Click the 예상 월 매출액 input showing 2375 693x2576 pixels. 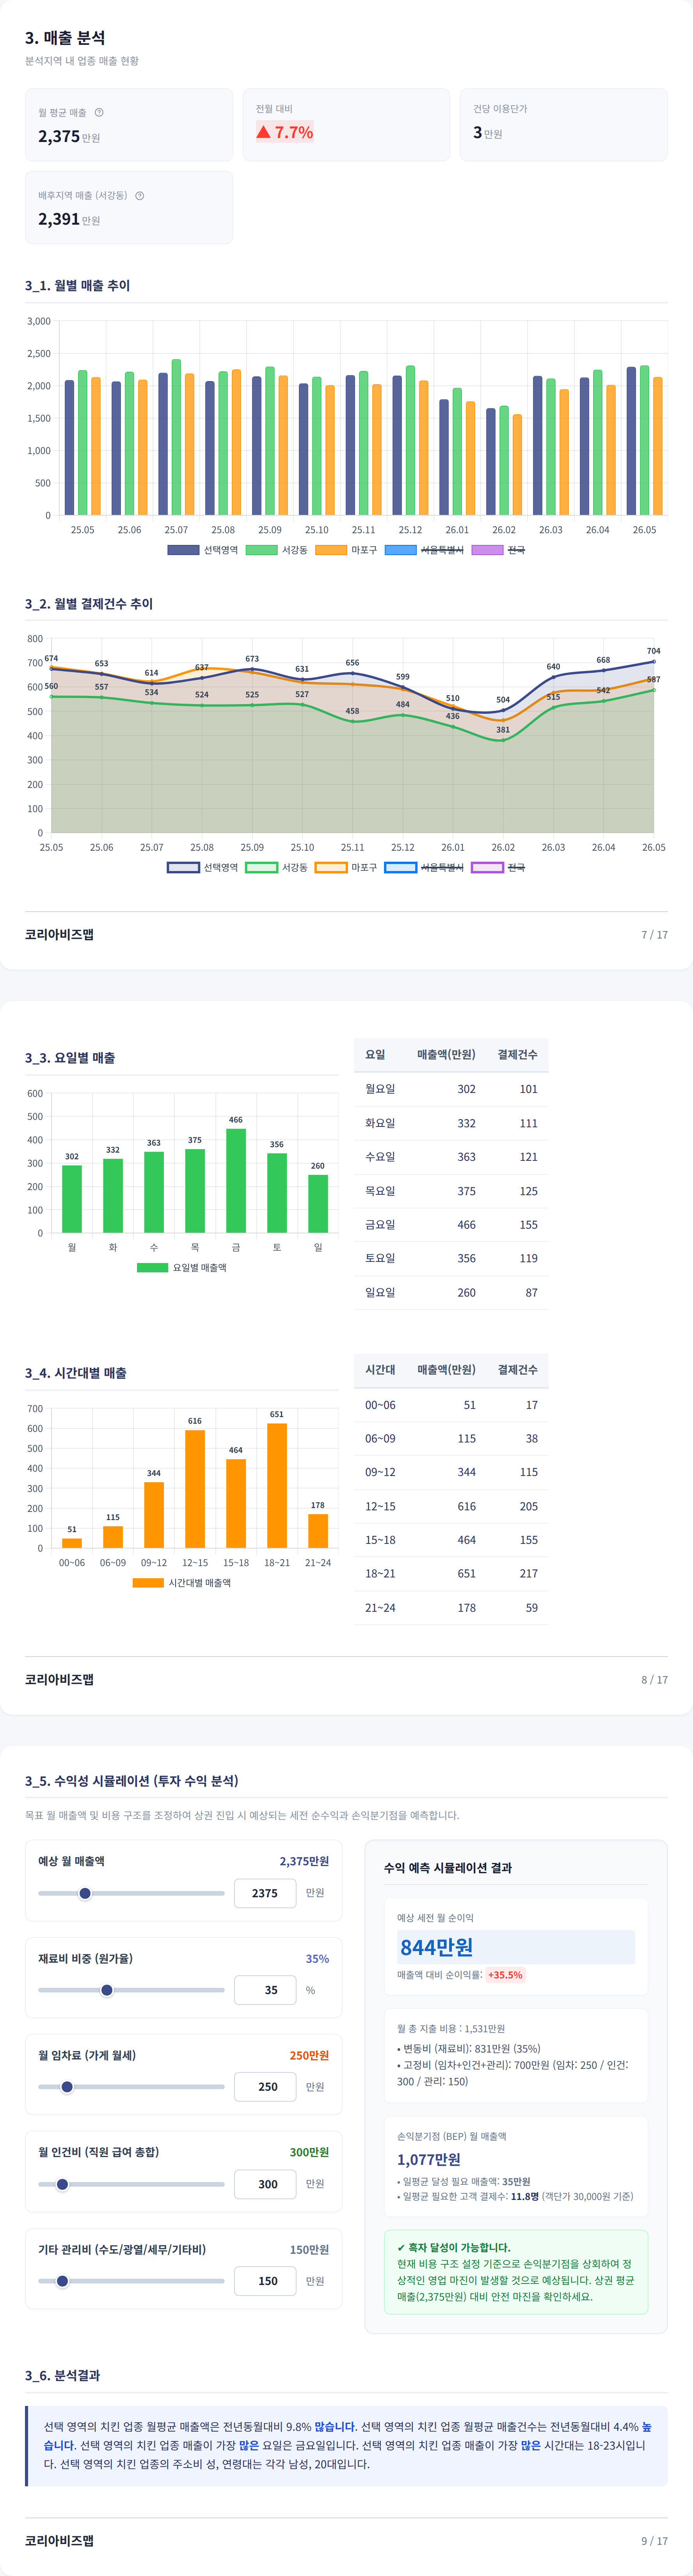(265, 1893)
